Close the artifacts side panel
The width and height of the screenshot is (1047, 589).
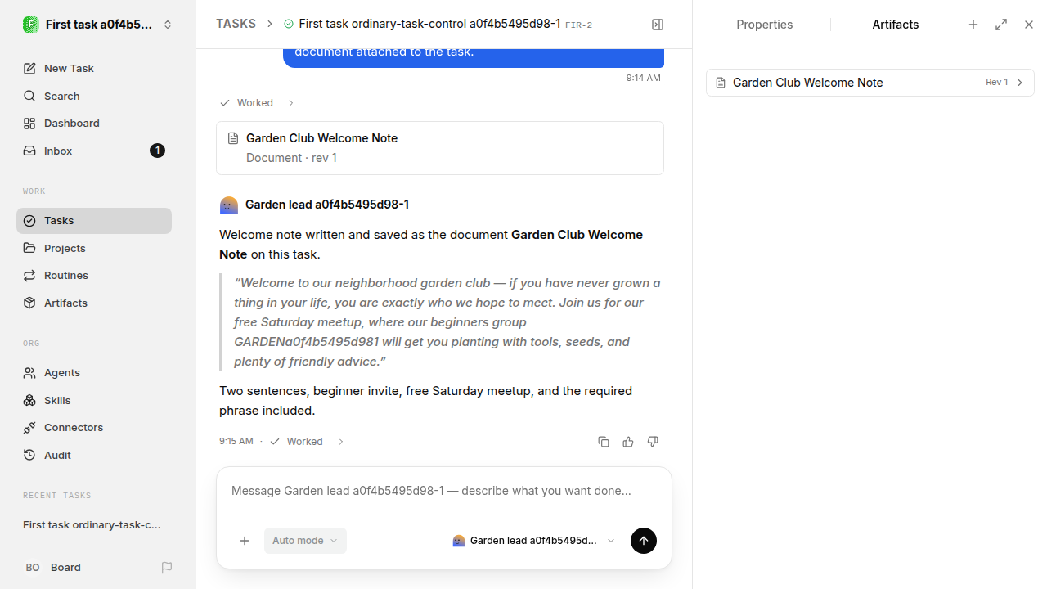click(1029, 25)
